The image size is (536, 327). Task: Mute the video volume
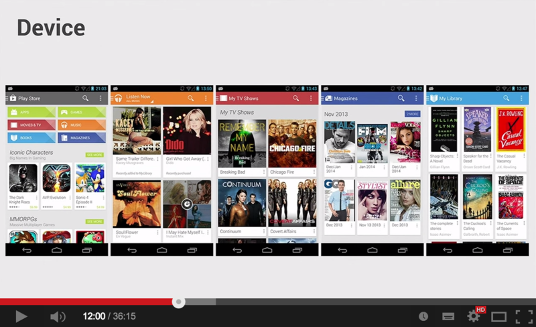(58, 317)
